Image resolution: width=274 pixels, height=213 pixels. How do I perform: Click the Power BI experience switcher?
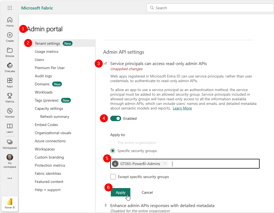[x=10, y=204]
